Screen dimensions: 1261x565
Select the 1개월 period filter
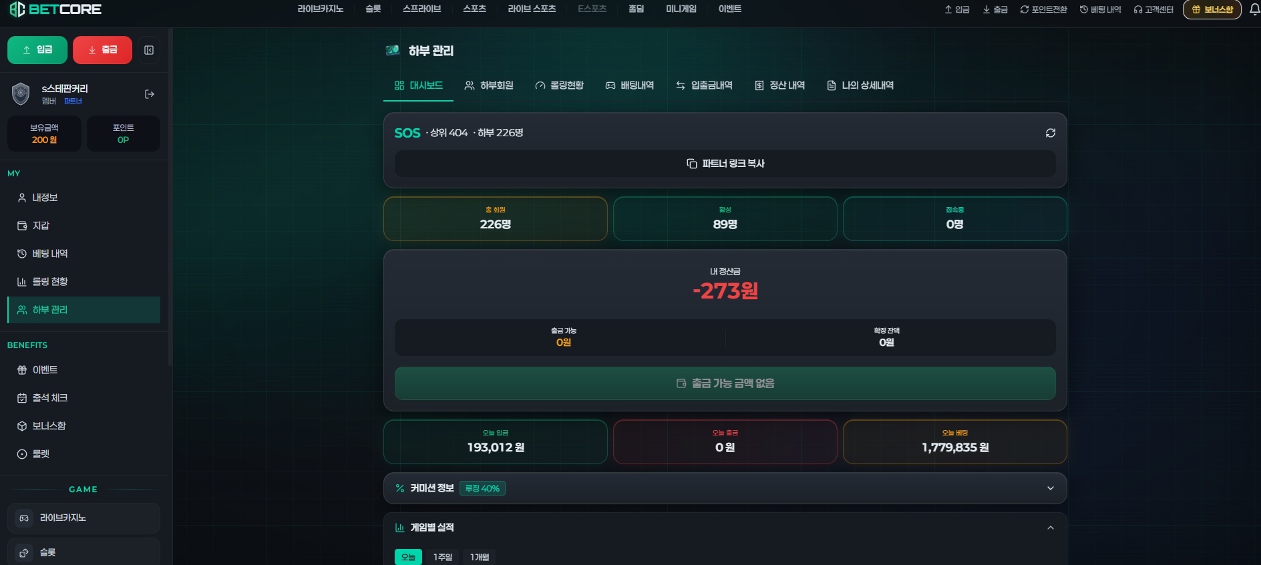(x=480, y=557)
